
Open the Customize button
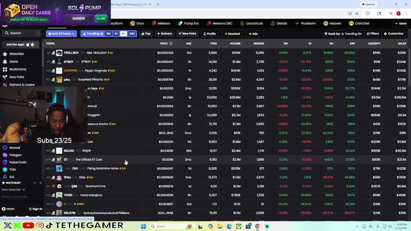(393, 34)
